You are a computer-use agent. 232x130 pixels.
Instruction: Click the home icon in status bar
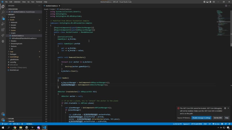22,124
